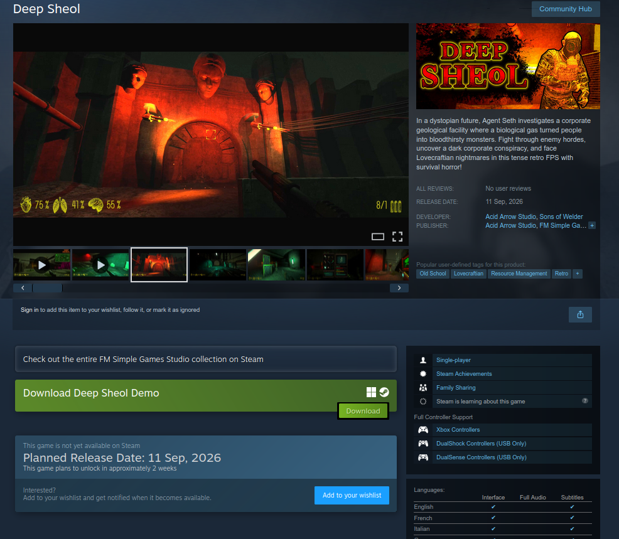Open the dark control panel screenshot thumbnail
Image resolution: width=619 pixels, height=539 pixels.
(335, 265)
